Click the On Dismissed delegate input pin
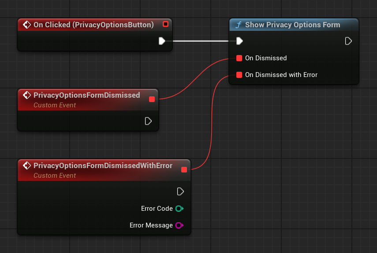 [x=239, y=58]
